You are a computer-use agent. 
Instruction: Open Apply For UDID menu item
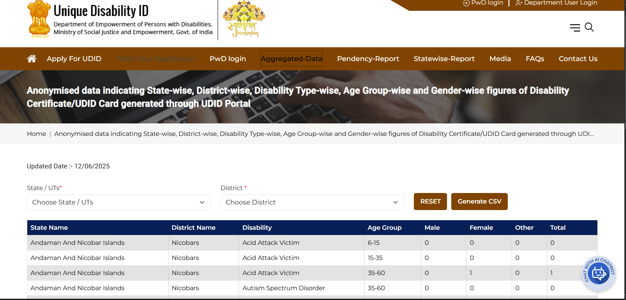coord(74,59)
